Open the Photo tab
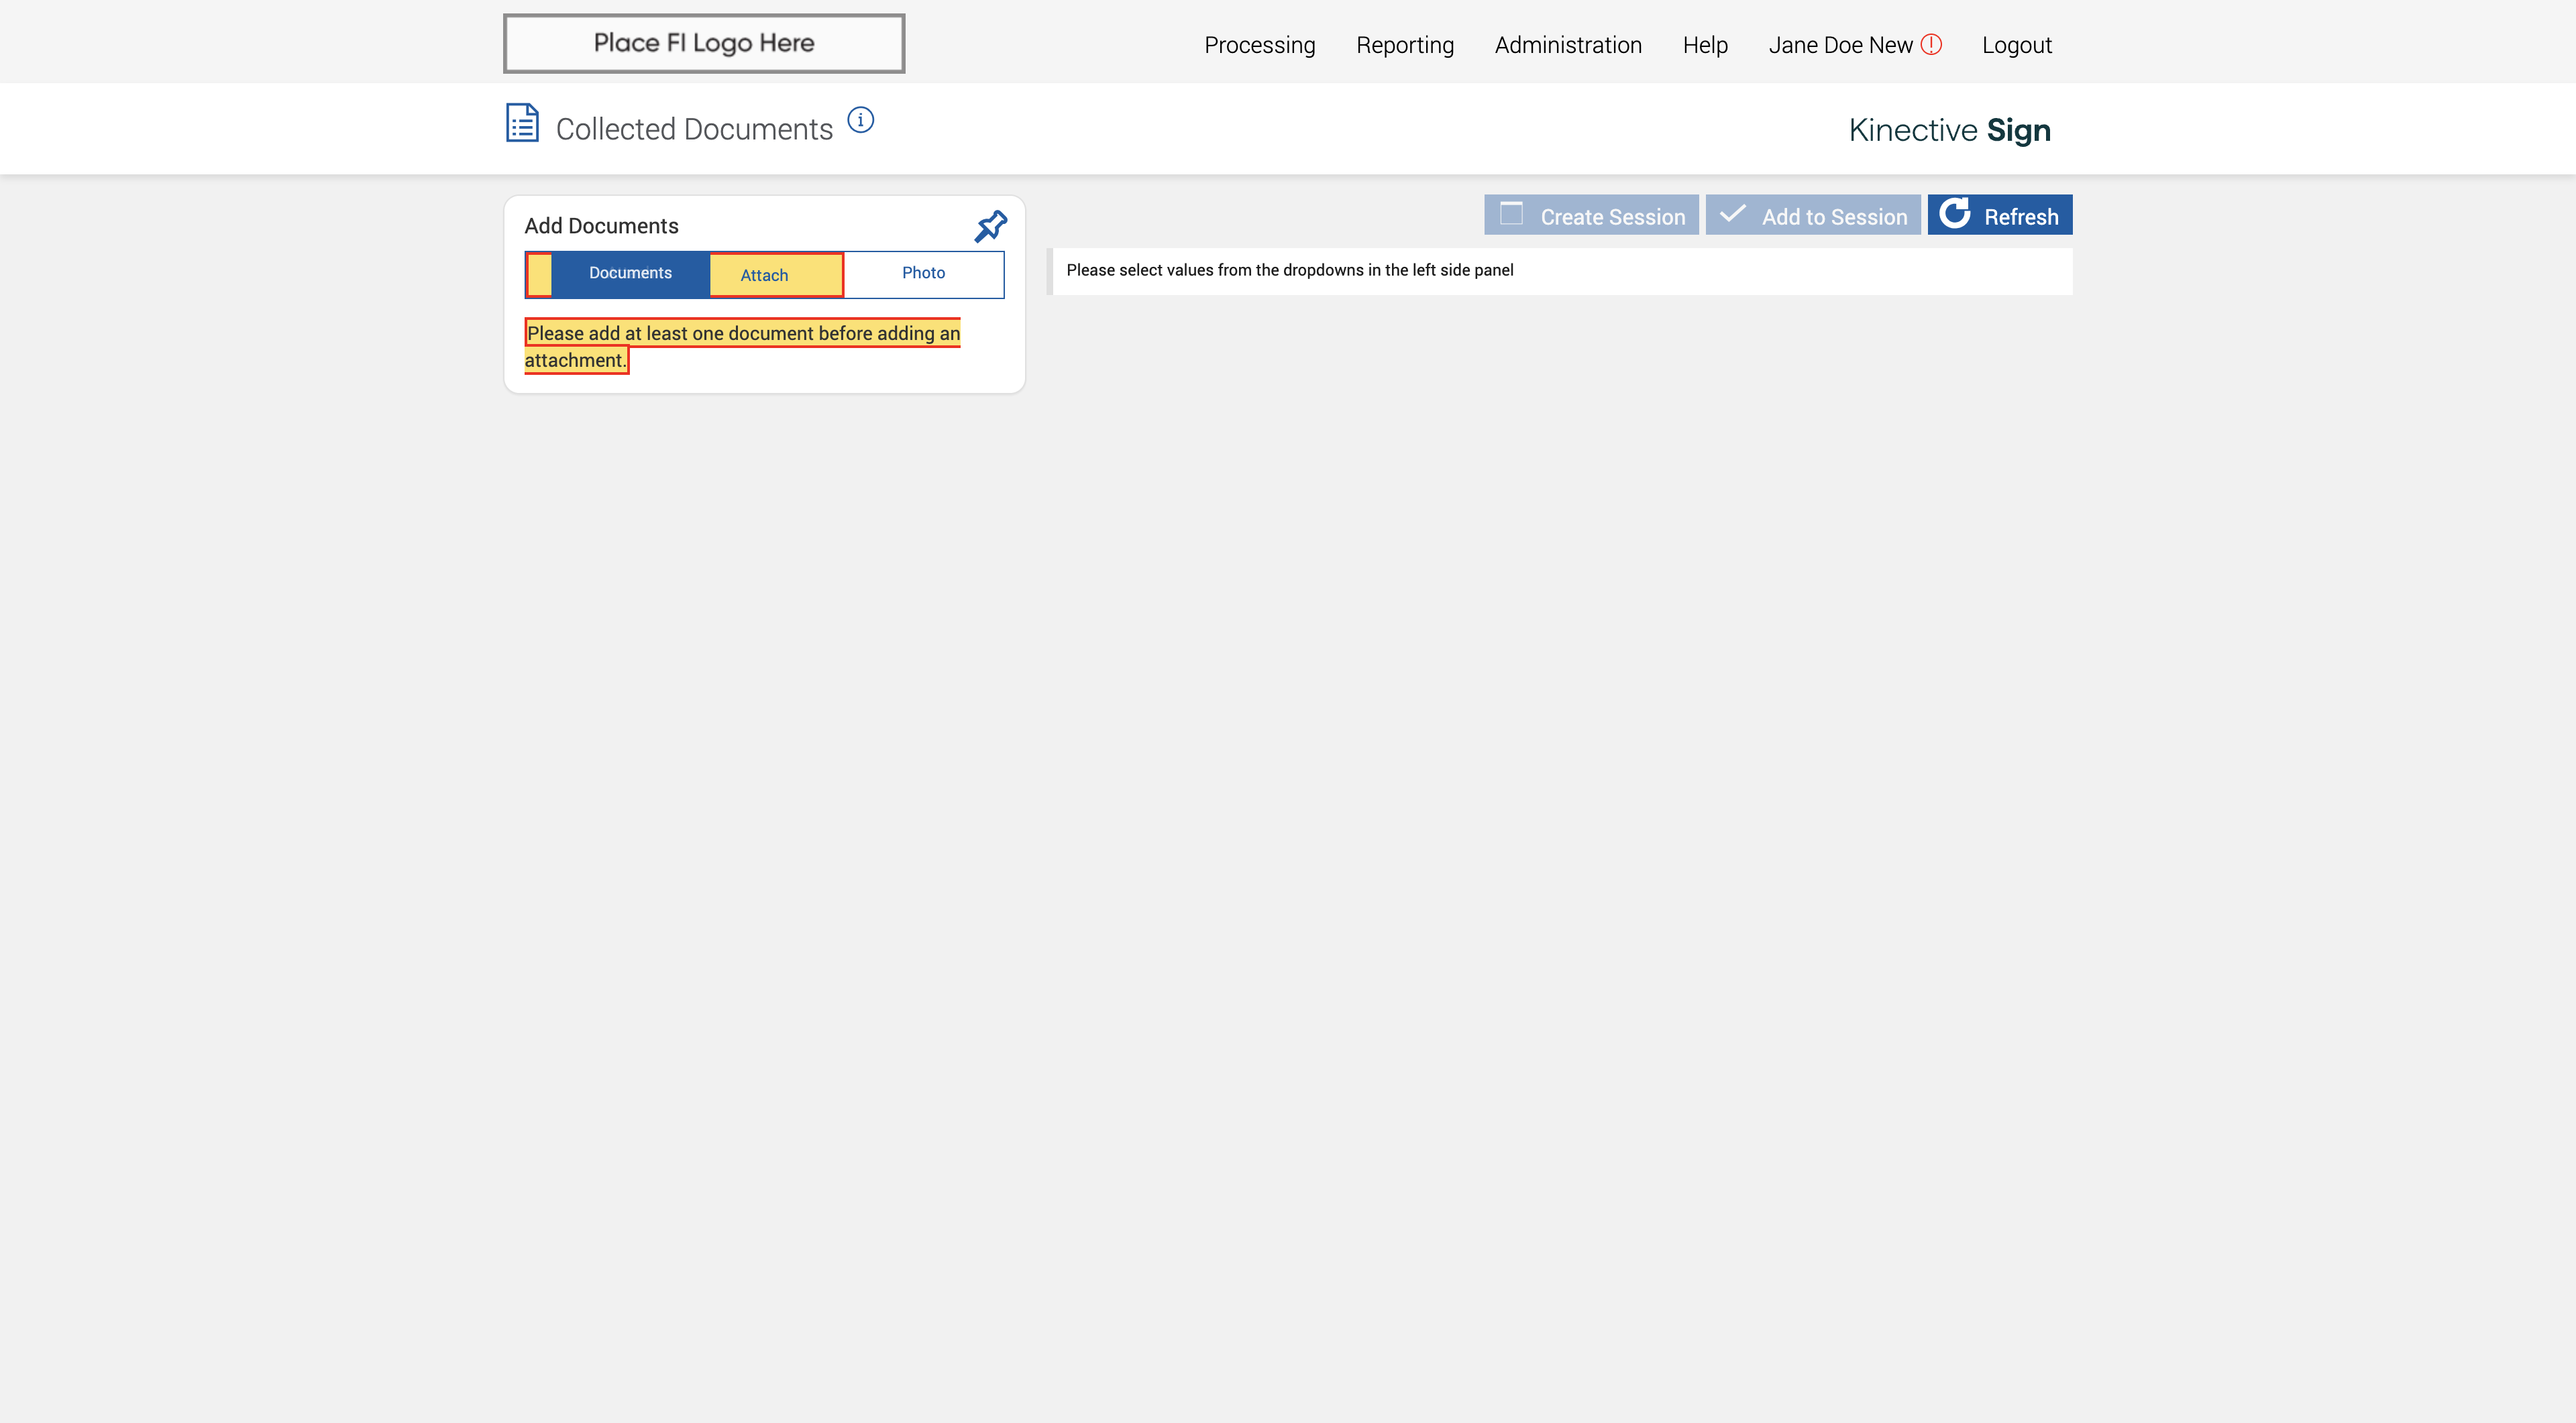 (923, 273)
